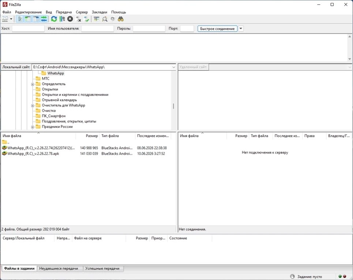Click the message log scroll-up arrow
This screenshot has height=280, width=353.
(x=350, y=36)
